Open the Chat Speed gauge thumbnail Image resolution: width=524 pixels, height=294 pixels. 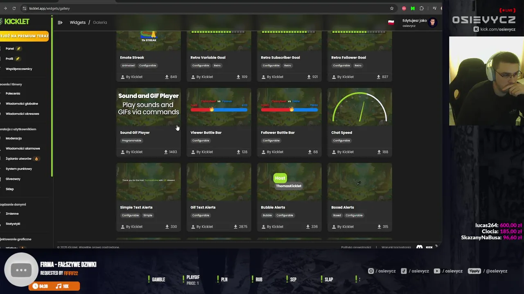pos(360,107)
